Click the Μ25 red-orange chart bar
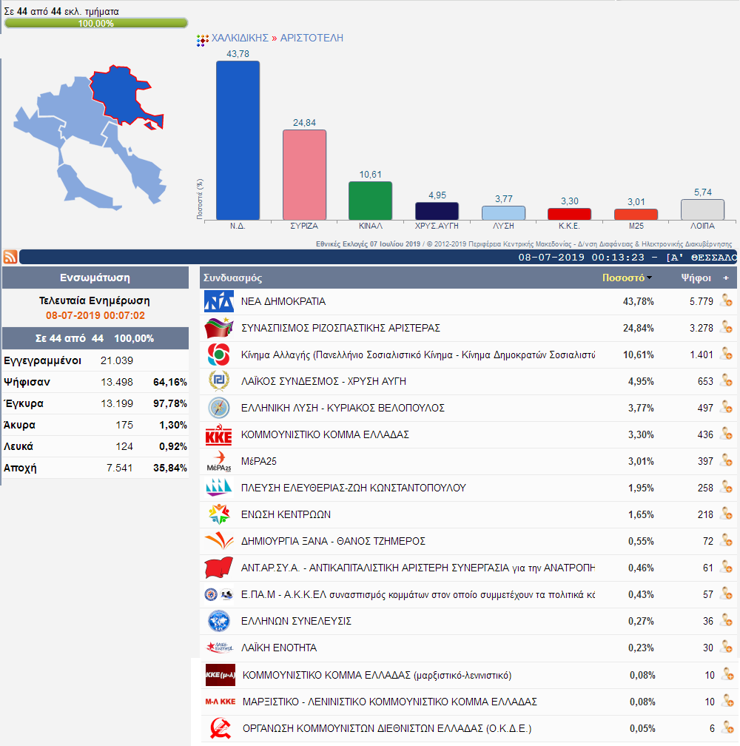This screenshot has width=740, height=746. pyautogui.click(x=636, y=215)
